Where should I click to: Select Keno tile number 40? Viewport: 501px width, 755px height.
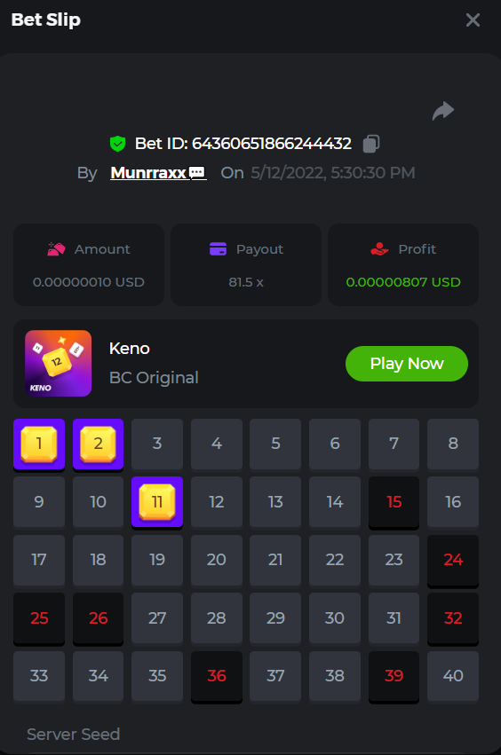tap(453, 676)
